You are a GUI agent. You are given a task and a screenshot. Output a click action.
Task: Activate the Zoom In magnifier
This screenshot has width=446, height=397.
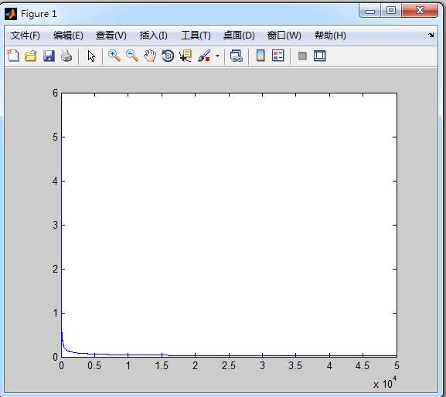pos(114,56)
